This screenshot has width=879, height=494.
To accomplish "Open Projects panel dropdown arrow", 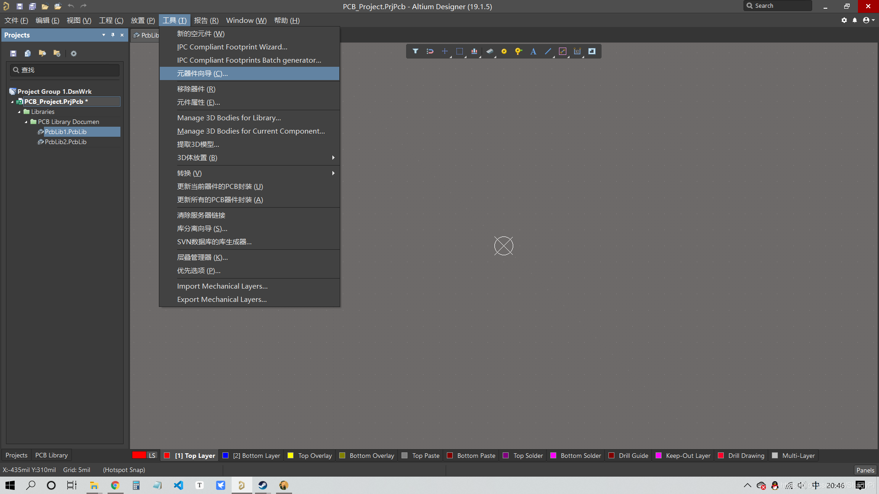I will [x=103, y=35].
